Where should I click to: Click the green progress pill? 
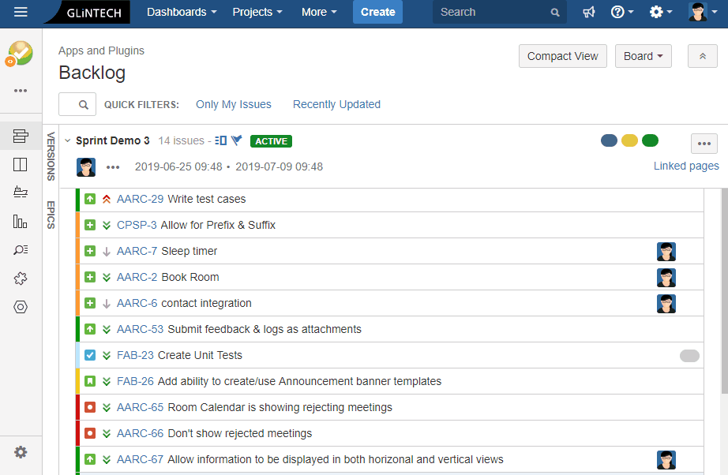click(650, 140)
